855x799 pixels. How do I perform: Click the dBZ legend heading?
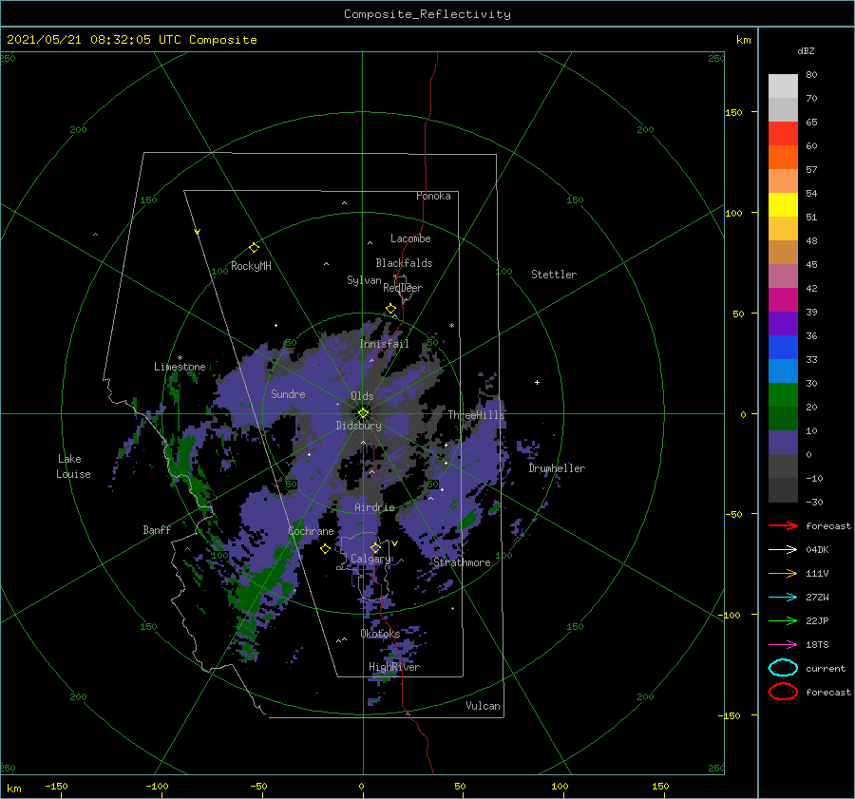tap(806, 50)
